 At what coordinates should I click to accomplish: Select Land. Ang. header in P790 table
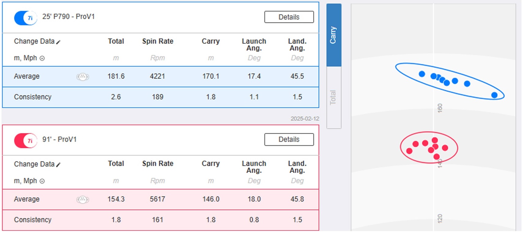pos(297,44)
